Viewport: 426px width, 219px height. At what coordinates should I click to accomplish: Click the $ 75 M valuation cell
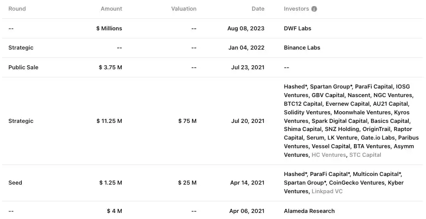(x=187, y=121)
